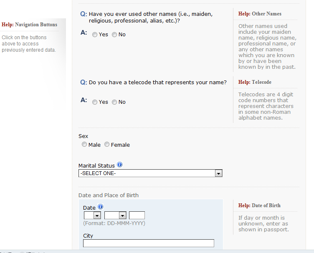The image size is (314, 253).
Task: Choose No for the telecode question
Action: coord(114,103)
